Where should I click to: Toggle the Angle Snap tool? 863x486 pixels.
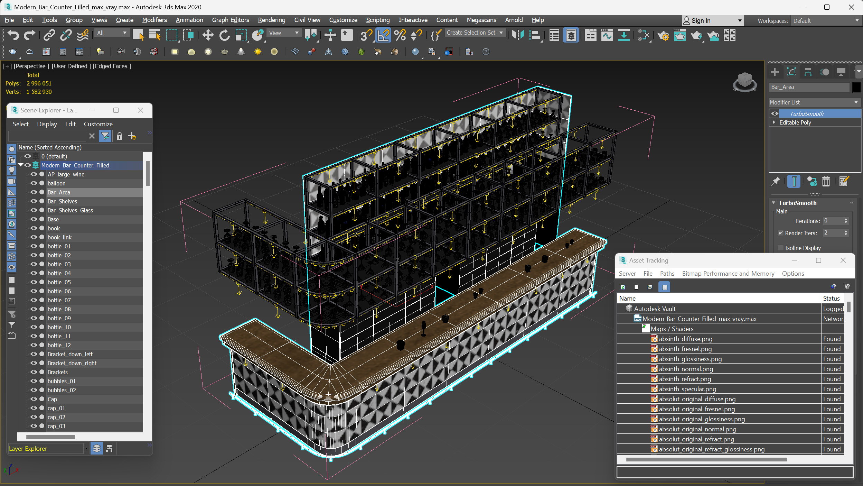pos(383,35)
